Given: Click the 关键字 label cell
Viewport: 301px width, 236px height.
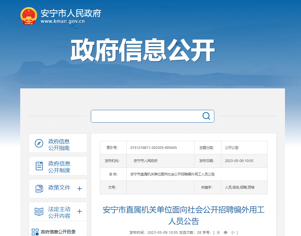Looking at the screenshot, I should click(x=208, y=187).
